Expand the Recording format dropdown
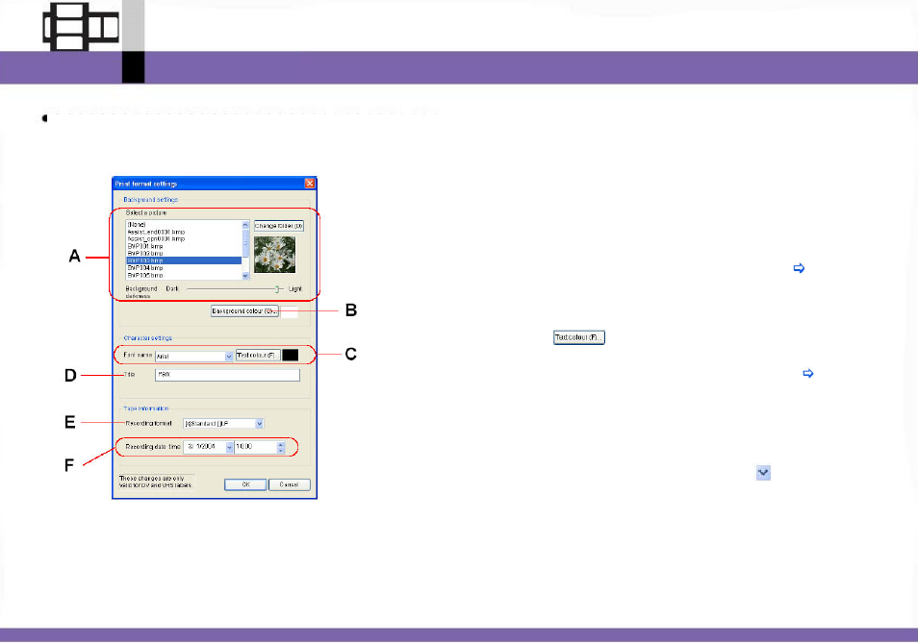918x643 pixels. (260, 424)
